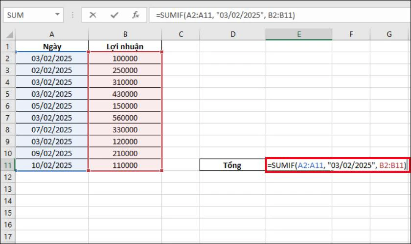The width and height of the screenshot is (411, 244).
Task: Select row 15 header
Action: [8, 213]
